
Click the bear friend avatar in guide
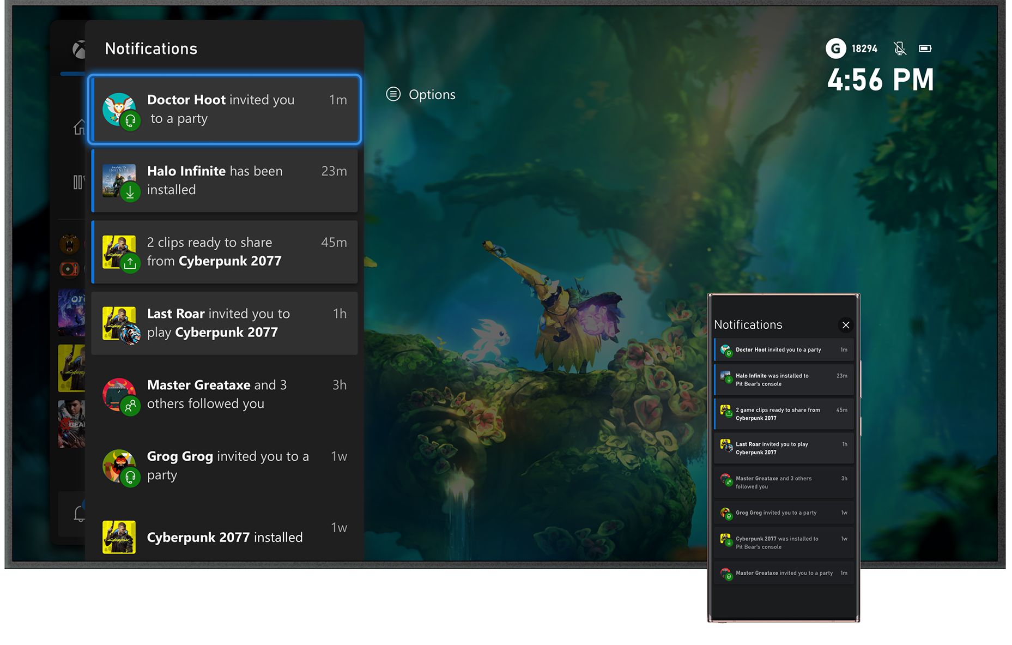click(x=69, y=244)
